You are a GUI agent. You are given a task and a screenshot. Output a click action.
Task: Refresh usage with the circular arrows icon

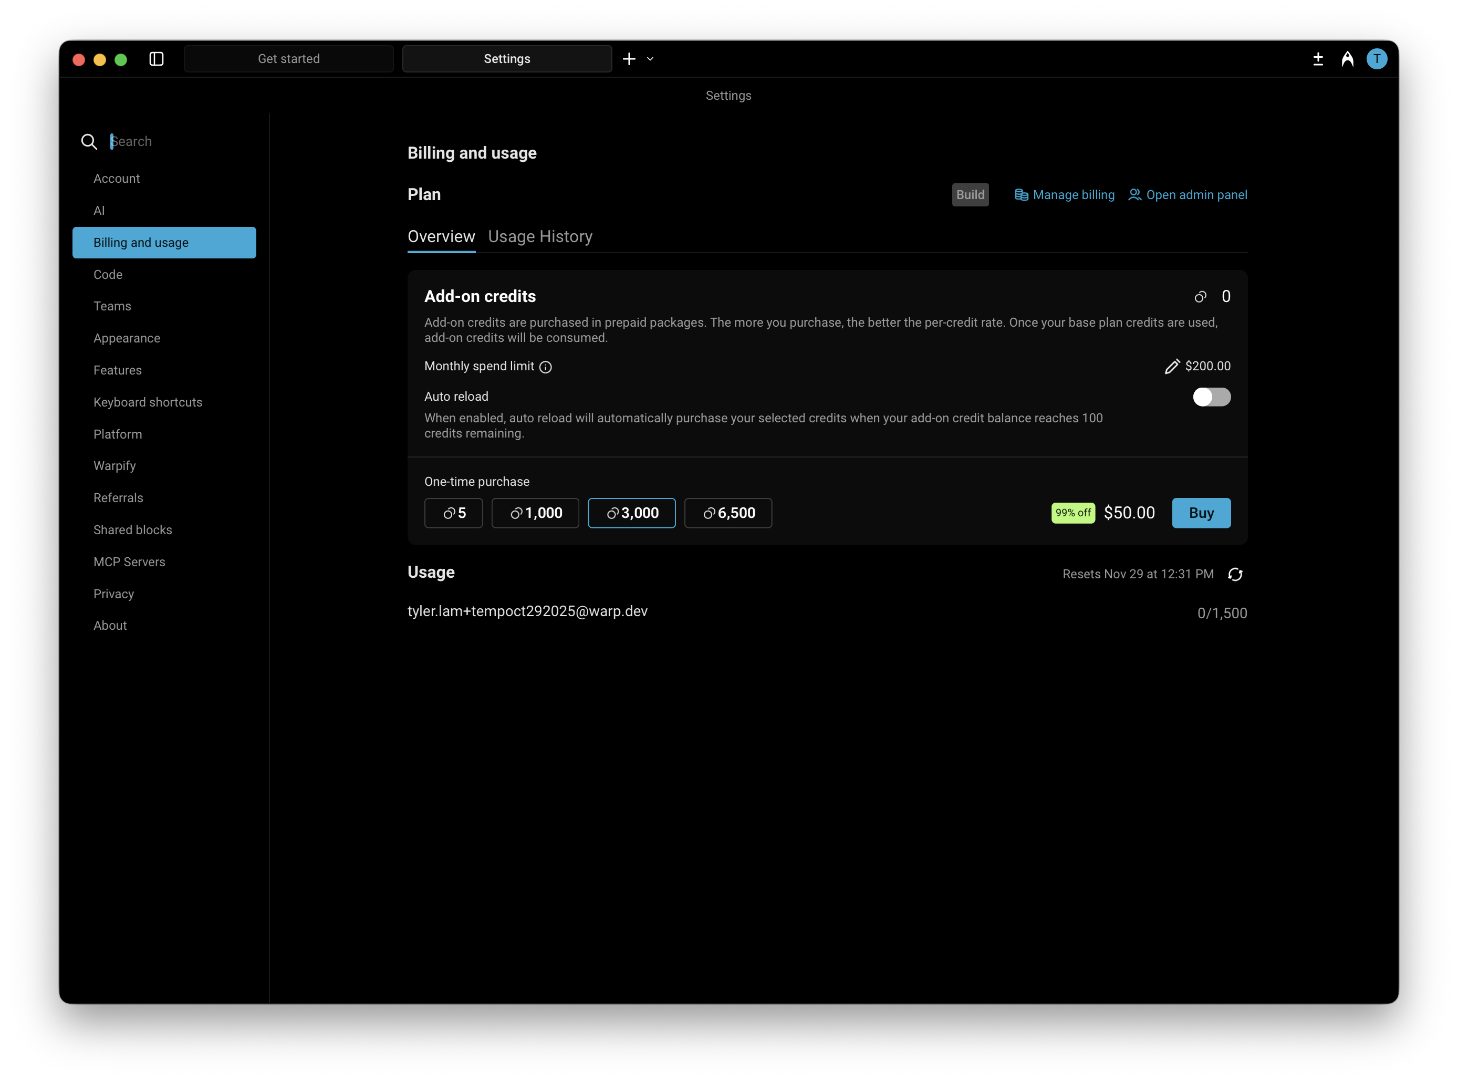click(x=1235, y=575)
